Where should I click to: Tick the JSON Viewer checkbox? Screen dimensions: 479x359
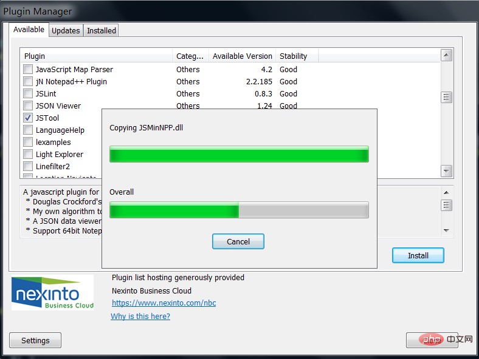(28, 106)
